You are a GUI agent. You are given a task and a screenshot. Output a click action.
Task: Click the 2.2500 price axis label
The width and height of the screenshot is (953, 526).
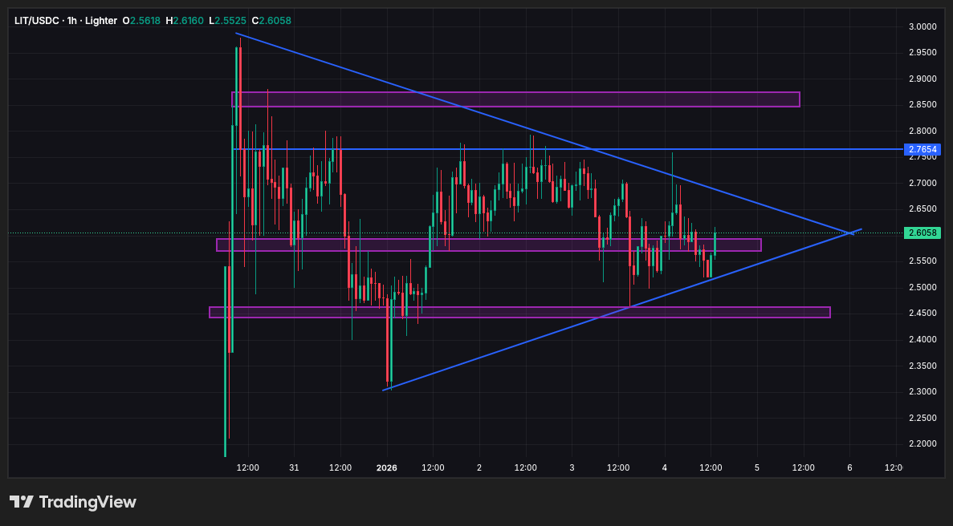click(x=922, y=418)
